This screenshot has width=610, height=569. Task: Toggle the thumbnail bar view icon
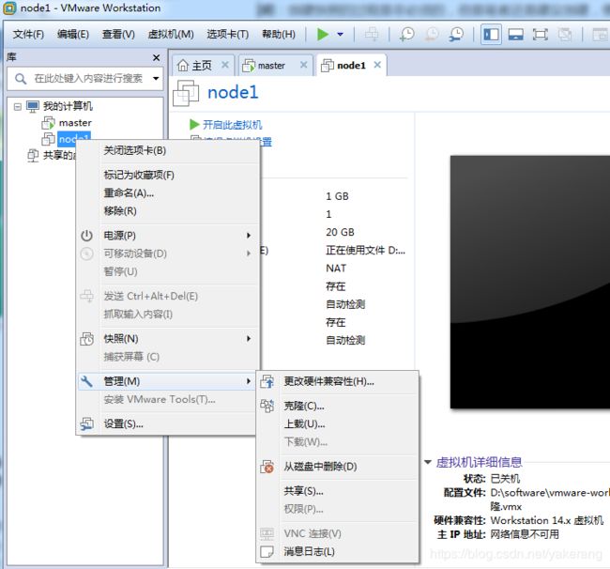[x=515, y=34]
